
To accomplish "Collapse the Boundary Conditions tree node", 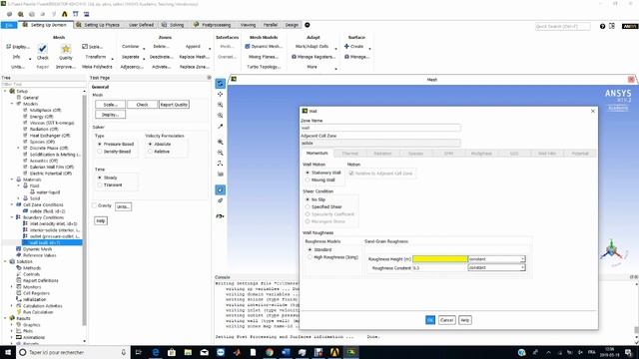I will tap(12, 217).
